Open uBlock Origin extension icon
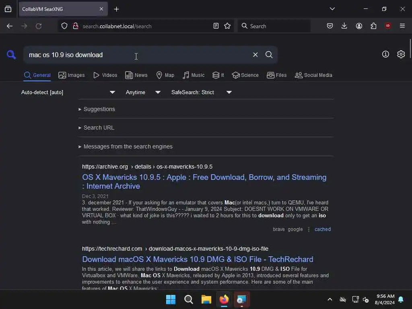Image resolution: width=412 pixels, height=309 pixels. (388, 26)
